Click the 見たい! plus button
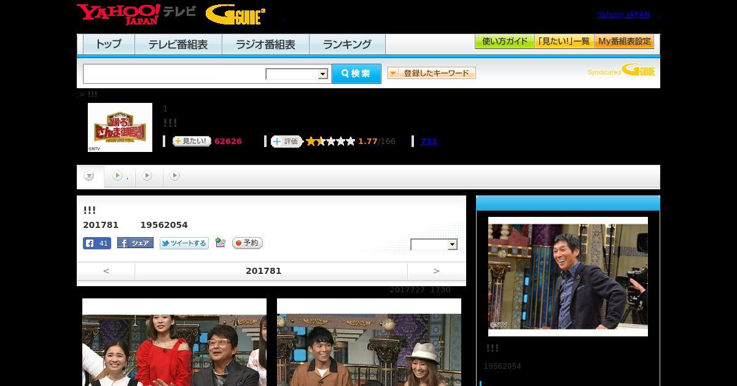 pyautogui.click(x=192, y=141)
